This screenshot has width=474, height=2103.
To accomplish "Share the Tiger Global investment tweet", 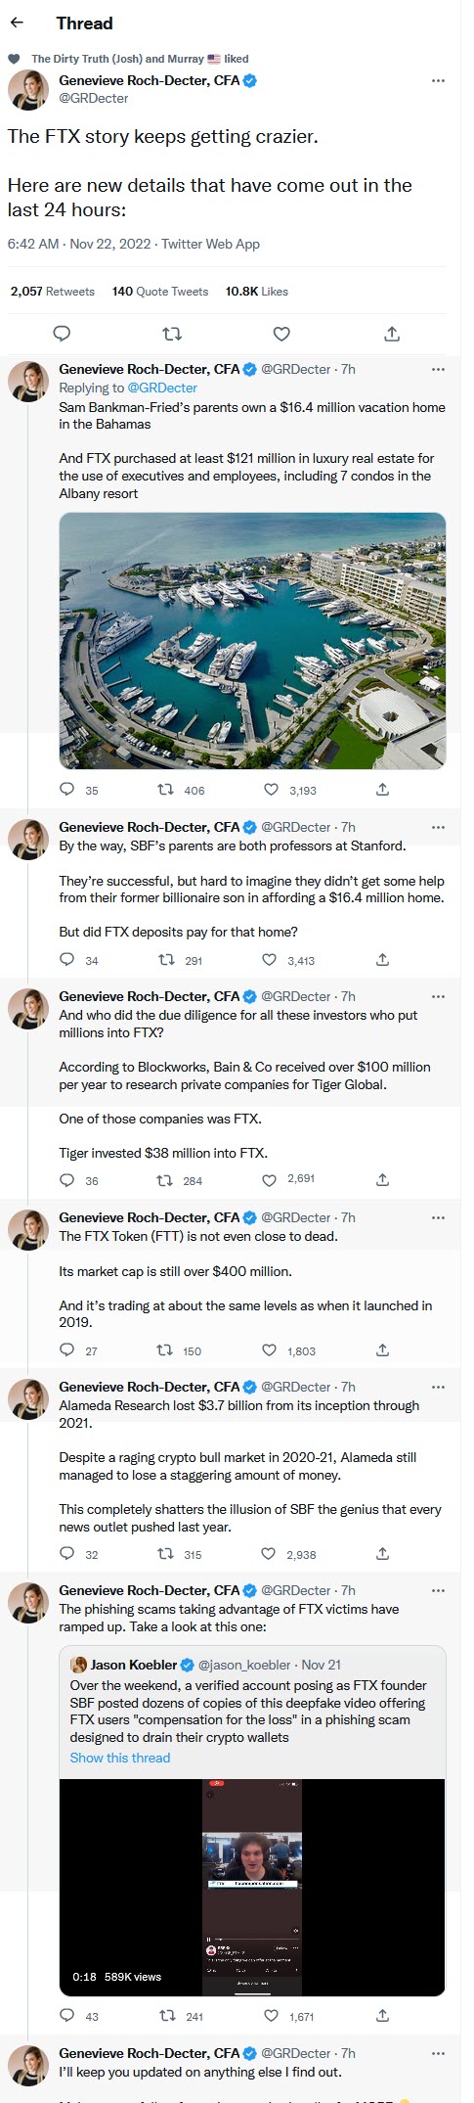I will pyautogui.click(x=383, y=1180).
